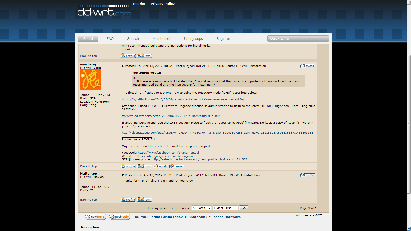Click Back to top under Muttontop's last post
The height and width of the screenshot is (231, 411).
point(88,200)
